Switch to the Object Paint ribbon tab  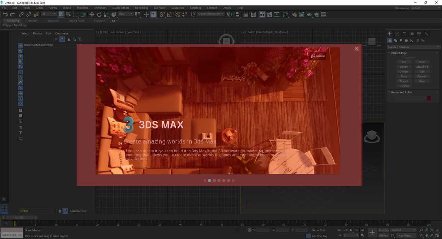click(x=76, y=21)
